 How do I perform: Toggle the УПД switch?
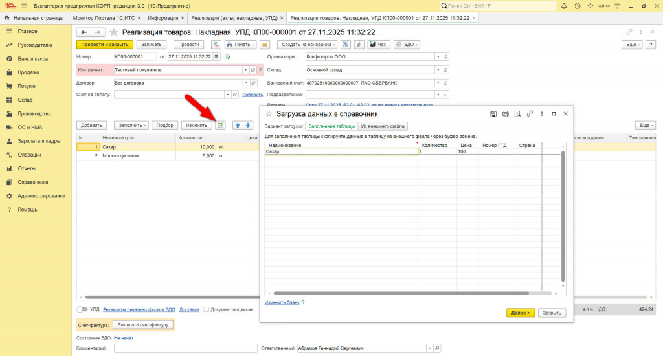click(x=82, y=309)
